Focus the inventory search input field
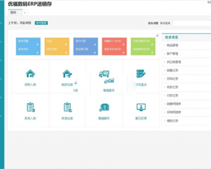The image size is (211, 169). coord(192,23)
